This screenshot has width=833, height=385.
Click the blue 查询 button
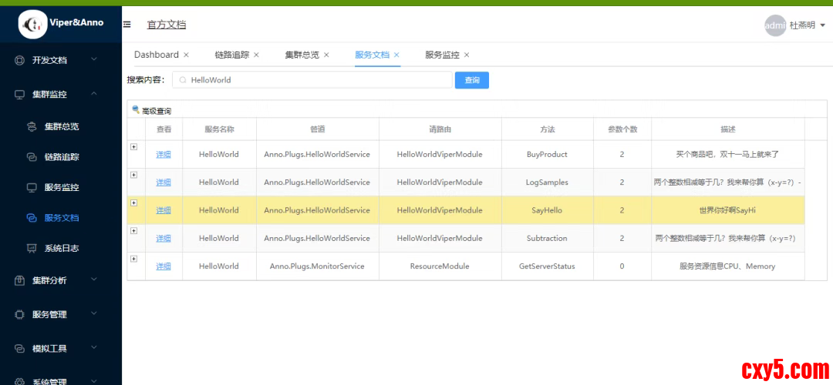point(472,80)
